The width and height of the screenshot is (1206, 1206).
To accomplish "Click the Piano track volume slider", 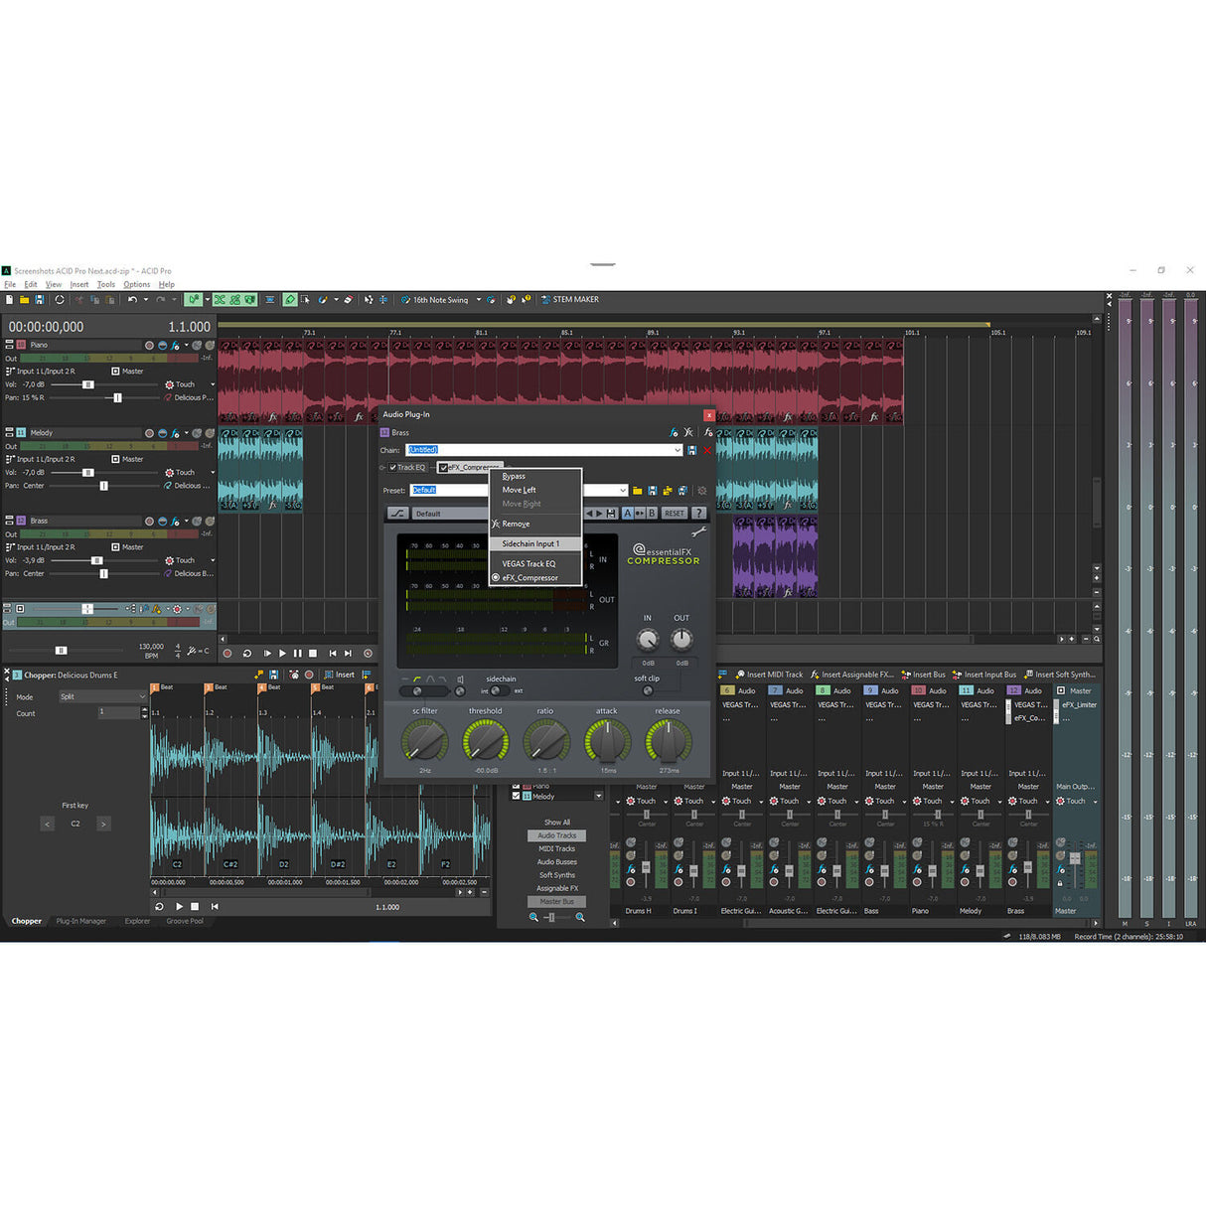I will 88,384.
